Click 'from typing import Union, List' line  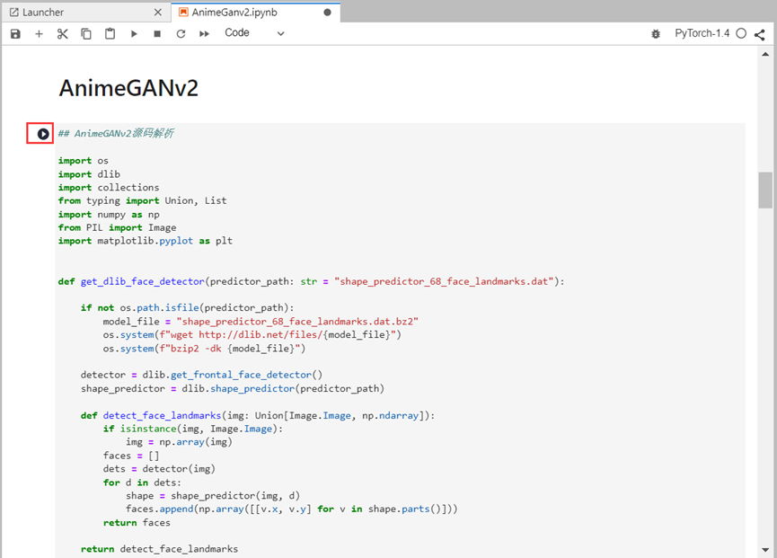coord(142,200)
